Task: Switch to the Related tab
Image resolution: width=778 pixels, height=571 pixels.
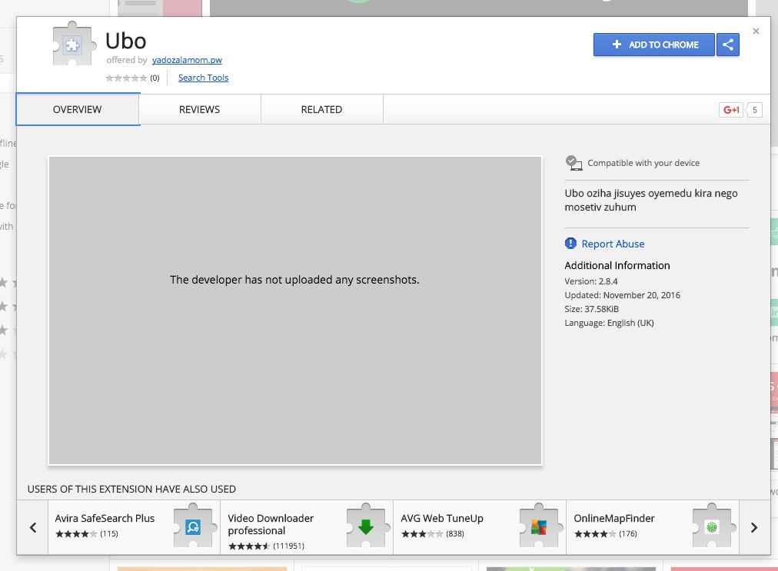Action: 321,109
